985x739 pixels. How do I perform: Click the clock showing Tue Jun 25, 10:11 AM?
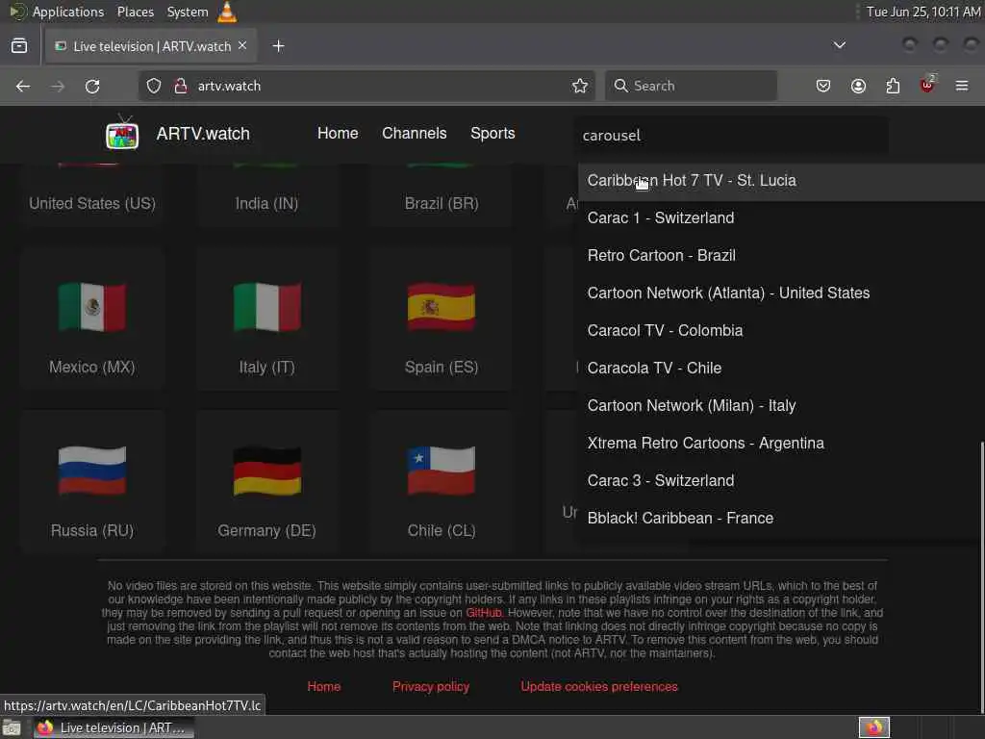tap(922, 12)
